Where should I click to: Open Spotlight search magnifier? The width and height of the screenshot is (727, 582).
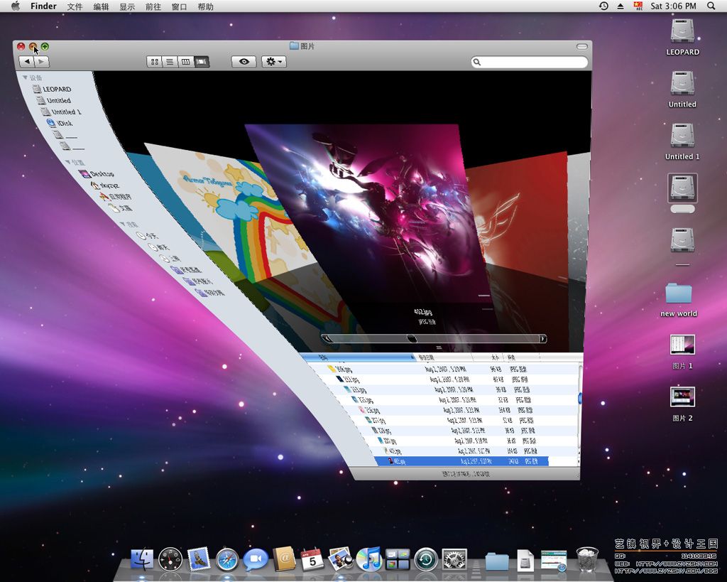pyautogui.click(x=711, y=6)
